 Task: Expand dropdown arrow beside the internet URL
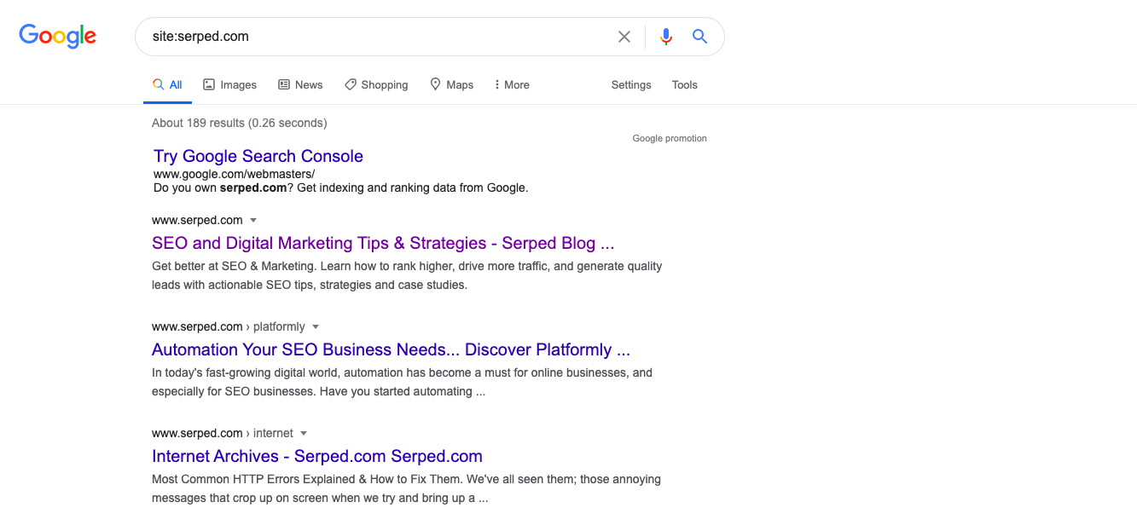coord(304,433)
